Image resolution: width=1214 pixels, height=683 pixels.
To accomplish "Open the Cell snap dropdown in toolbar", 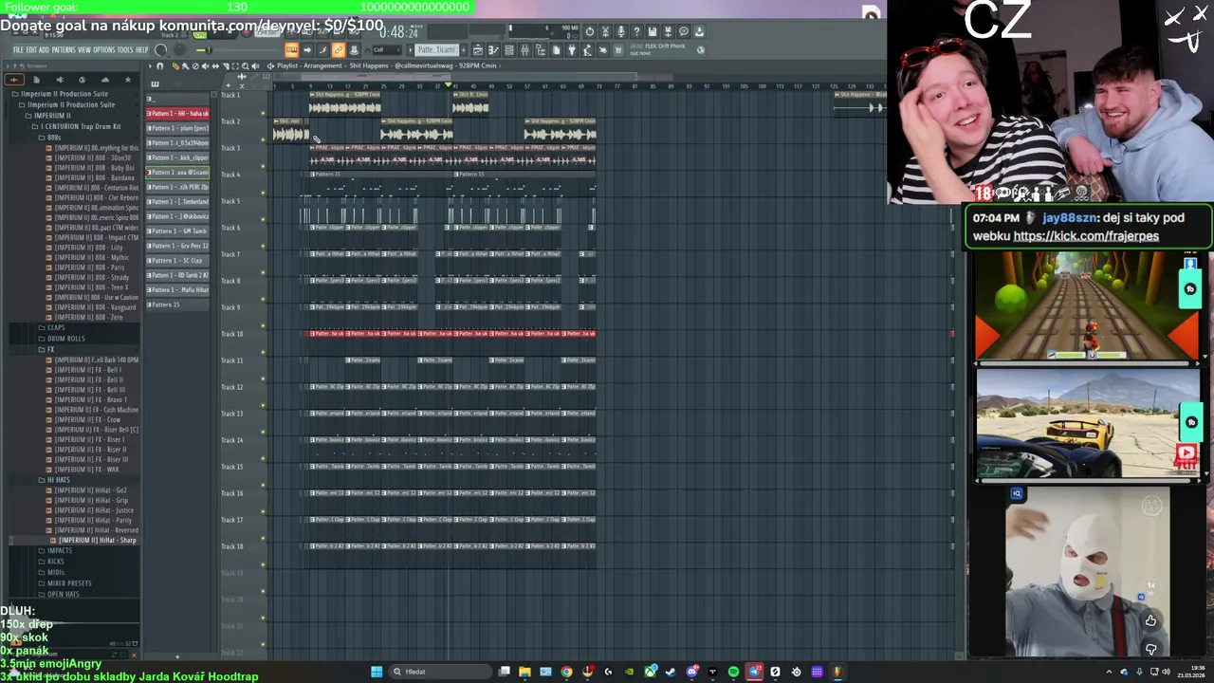I will click(387, 50).
